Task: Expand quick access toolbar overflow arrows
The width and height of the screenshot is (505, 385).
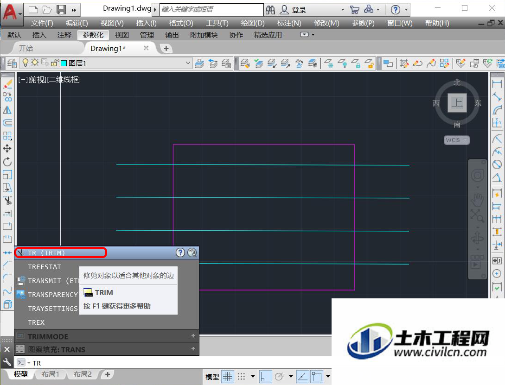Action: (x=74, y=10)
